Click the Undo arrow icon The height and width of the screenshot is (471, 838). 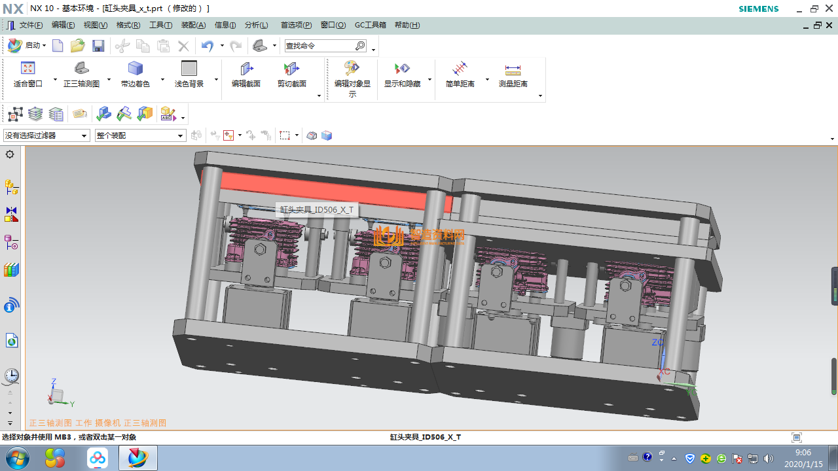click(208, 46)
